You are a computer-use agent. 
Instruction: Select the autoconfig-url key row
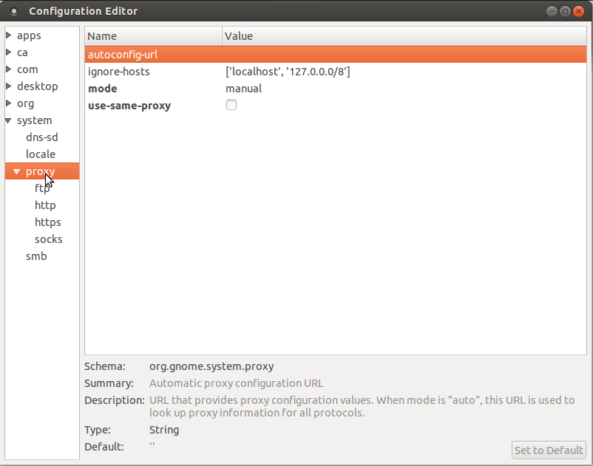(336, 55)
